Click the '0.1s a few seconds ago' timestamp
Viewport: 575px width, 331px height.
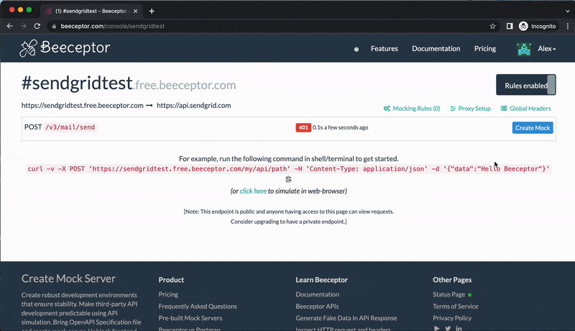tap(340, 127)
